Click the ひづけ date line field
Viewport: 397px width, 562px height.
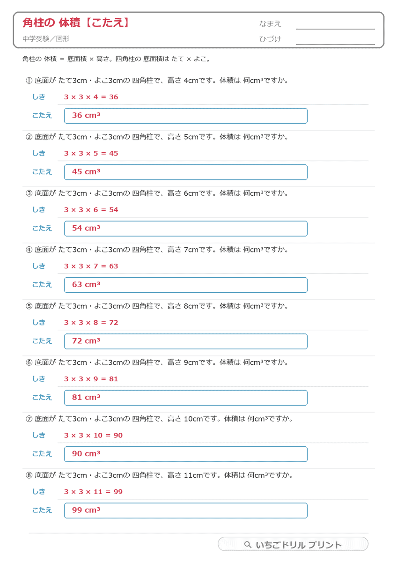click(x=335, y=39)
